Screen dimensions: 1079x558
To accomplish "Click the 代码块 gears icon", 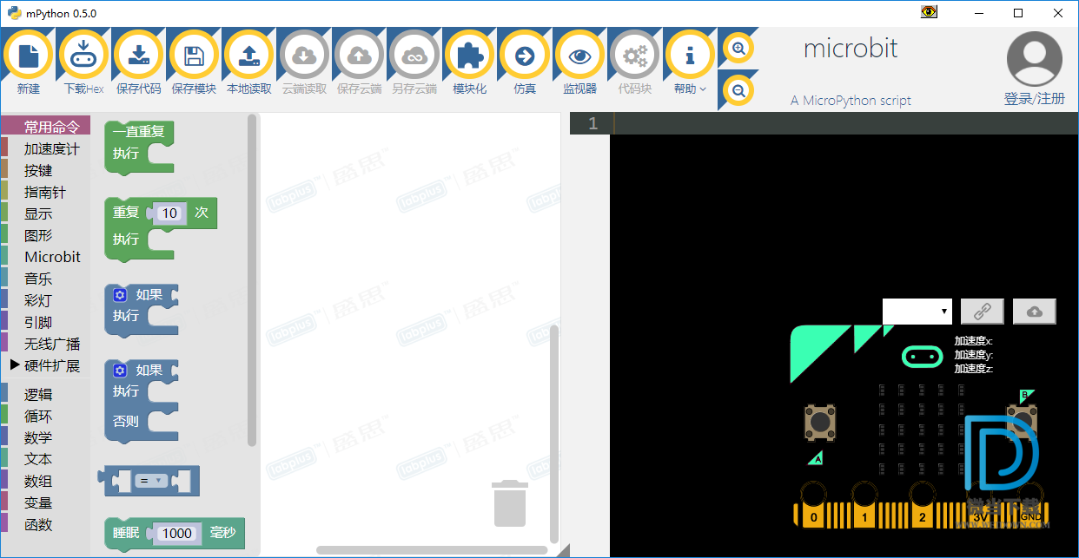I will pyautogui.click(x=635, y=56).
